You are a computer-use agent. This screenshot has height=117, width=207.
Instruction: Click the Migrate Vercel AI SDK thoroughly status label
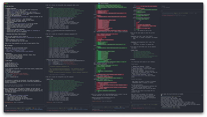click(x=34, y=109)
